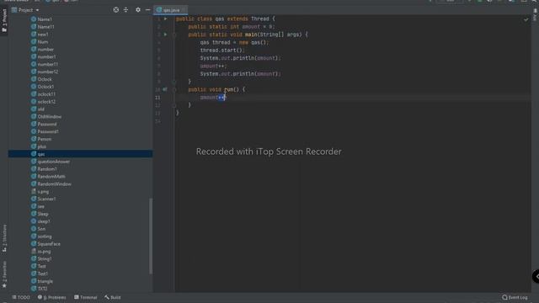539x303 pixels.
Task: Click 'public void run()' declaration text
Action: point(213,90)
